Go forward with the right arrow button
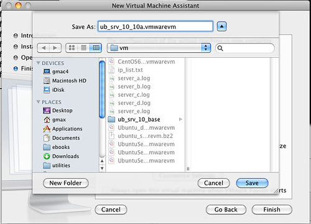 pyautogui.click(x=55, y=48)
